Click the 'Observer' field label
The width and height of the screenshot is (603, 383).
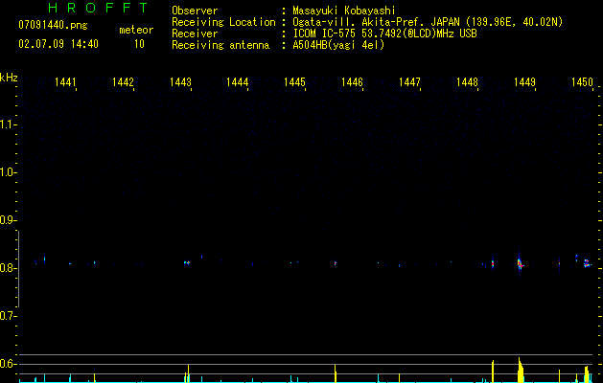pos(195,11)
